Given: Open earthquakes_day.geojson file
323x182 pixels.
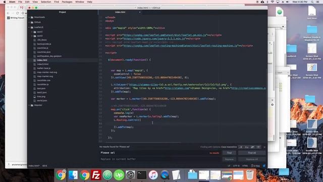Looking at the screenshot, I should point(49,56).
